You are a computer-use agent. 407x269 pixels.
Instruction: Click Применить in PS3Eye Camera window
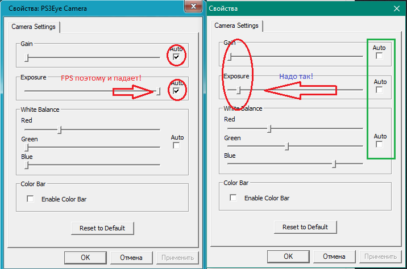[x=177, y=258]
